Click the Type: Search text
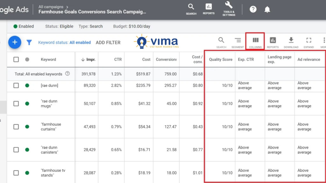Image resolution: width=326 pixels, height=183 pixels. [91, 26]
